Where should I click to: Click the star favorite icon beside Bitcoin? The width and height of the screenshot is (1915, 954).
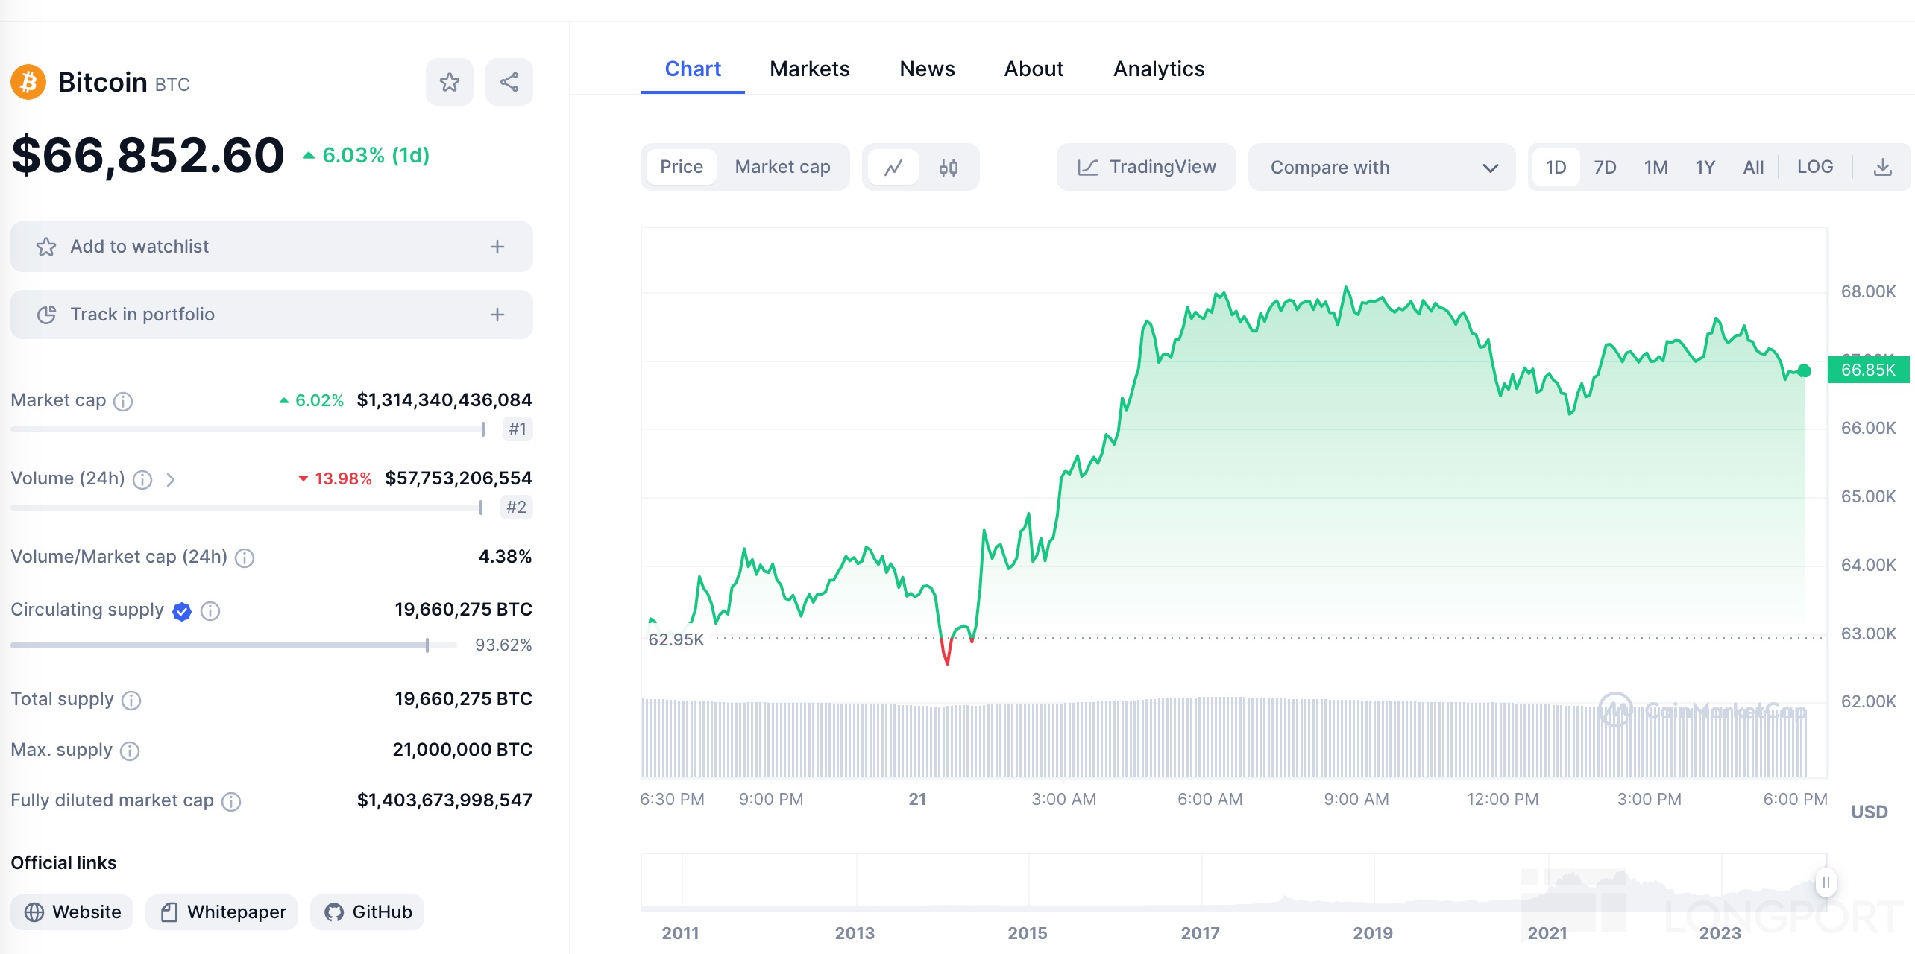pyautogui.click(x=449, y=82)
